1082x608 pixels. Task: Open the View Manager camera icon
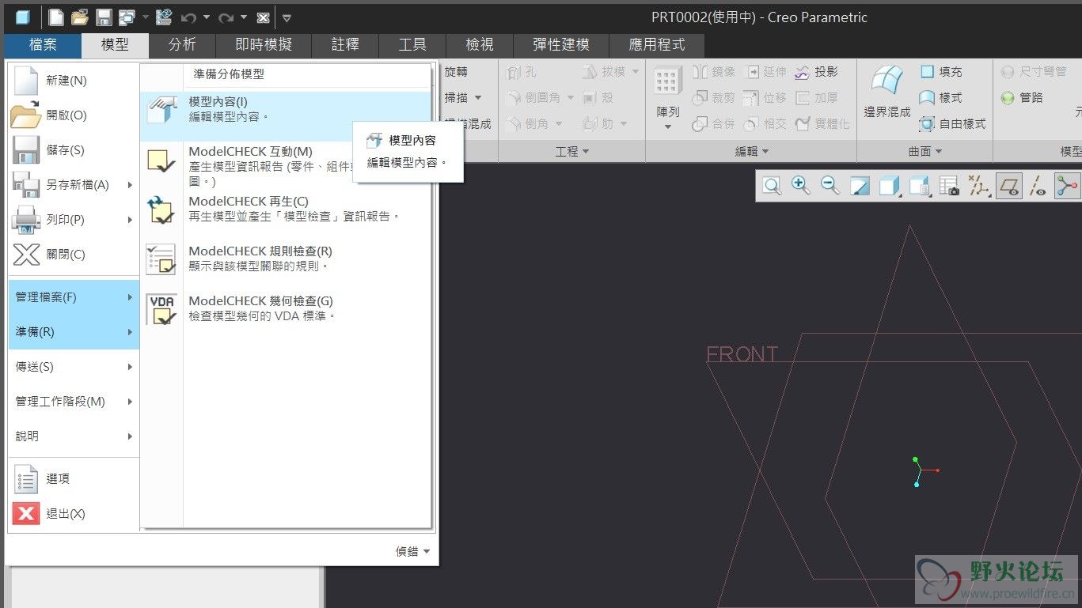point(949,186)
